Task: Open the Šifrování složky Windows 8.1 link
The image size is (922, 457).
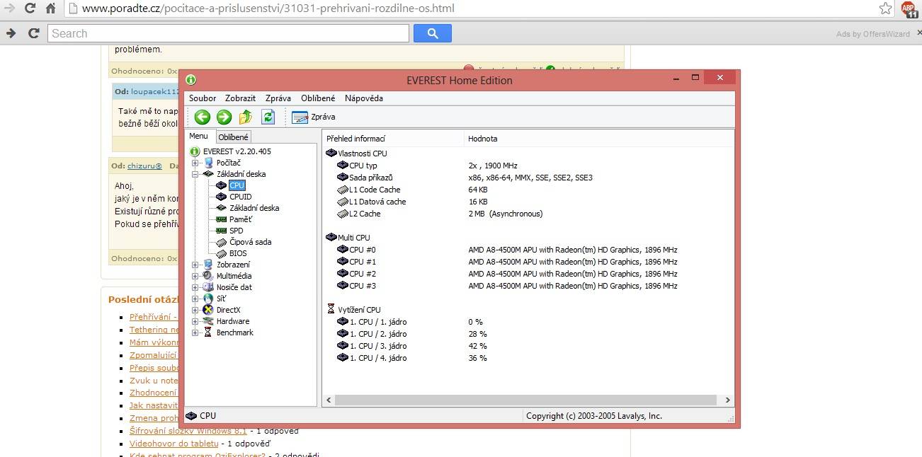Action: pyautogui.click(x=188, y=431)
